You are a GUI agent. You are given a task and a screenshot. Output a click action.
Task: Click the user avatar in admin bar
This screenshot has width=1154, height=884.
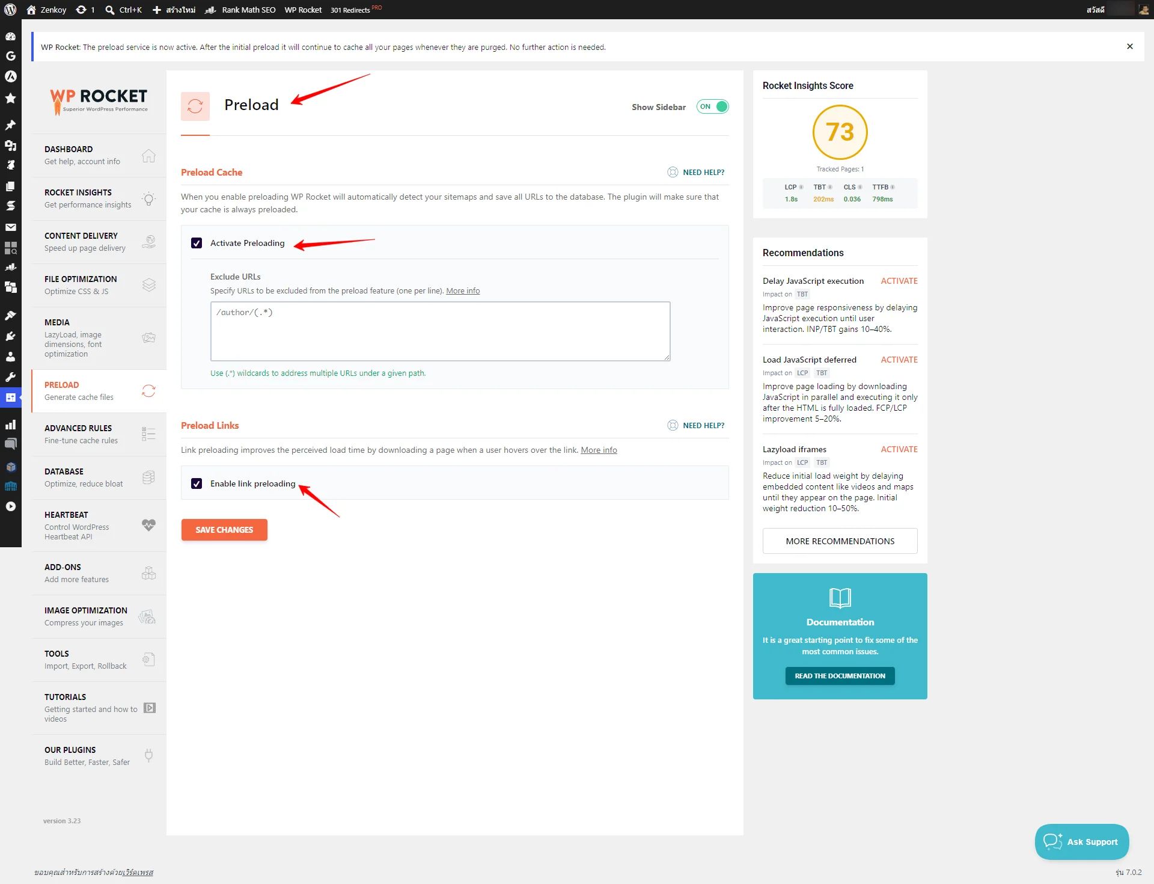[x=1143, y=10]
